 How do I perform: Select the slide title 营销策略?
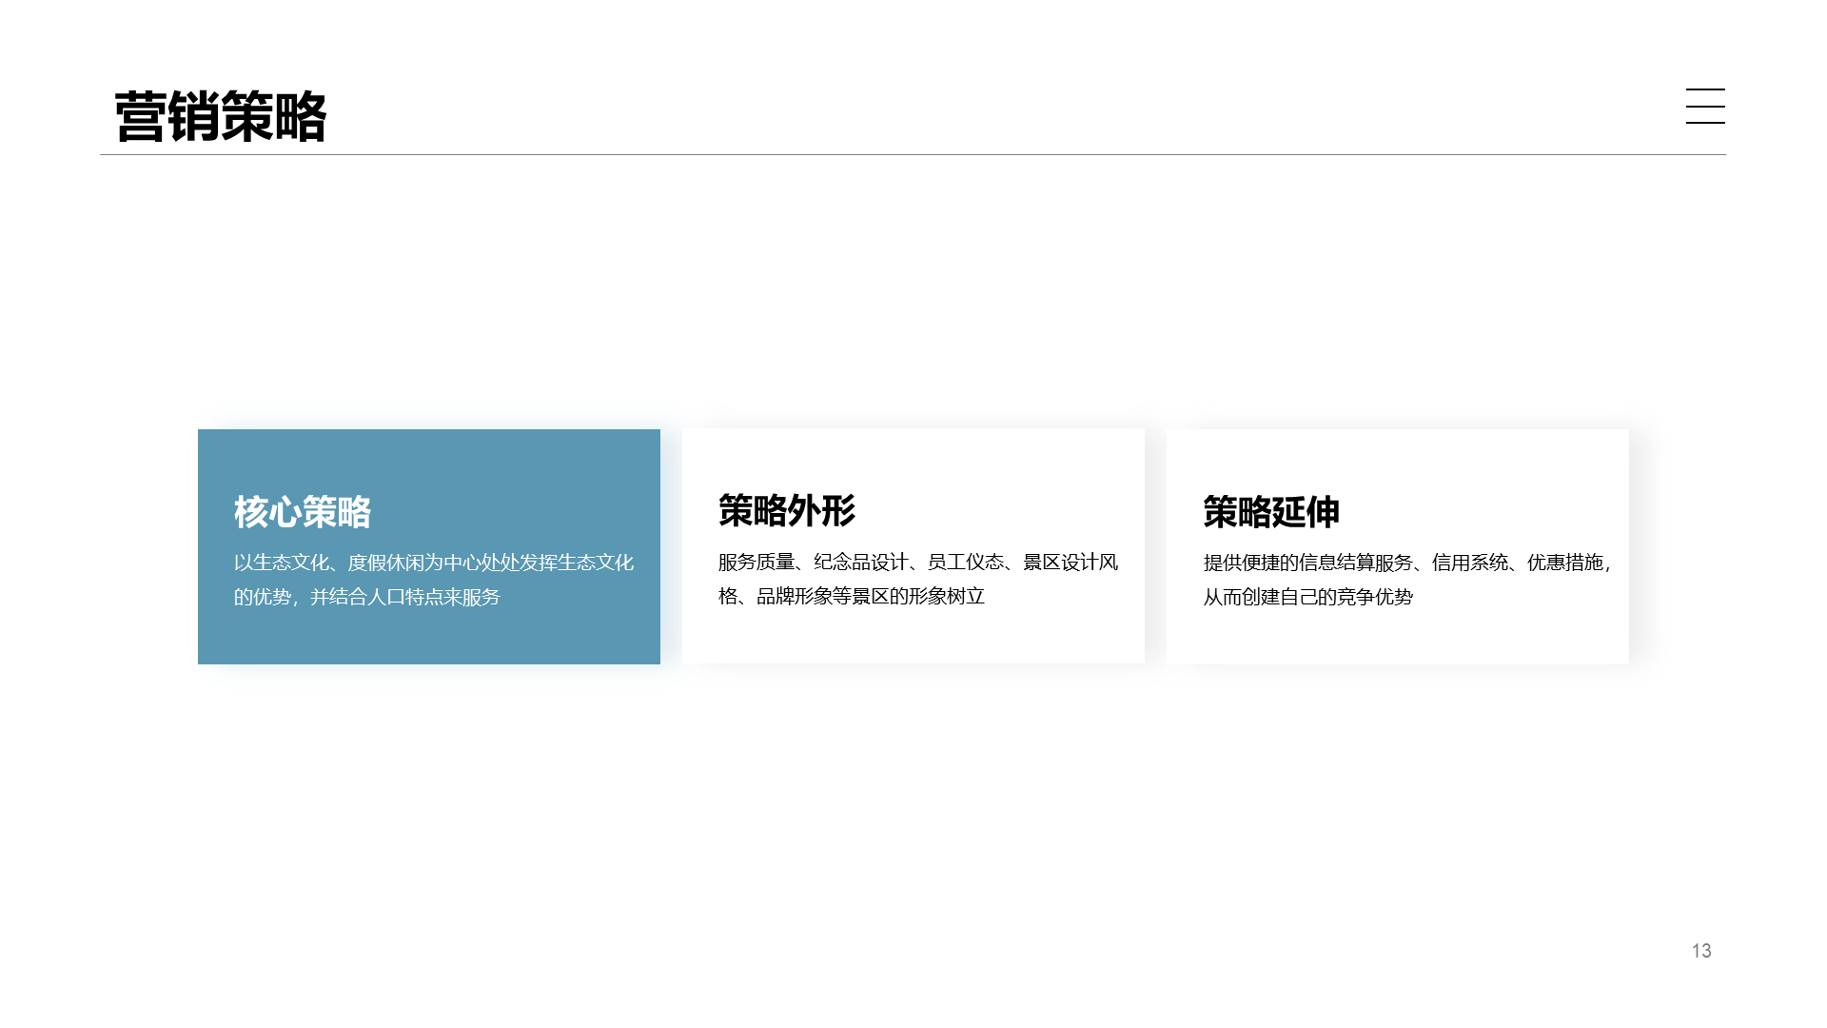220,117
